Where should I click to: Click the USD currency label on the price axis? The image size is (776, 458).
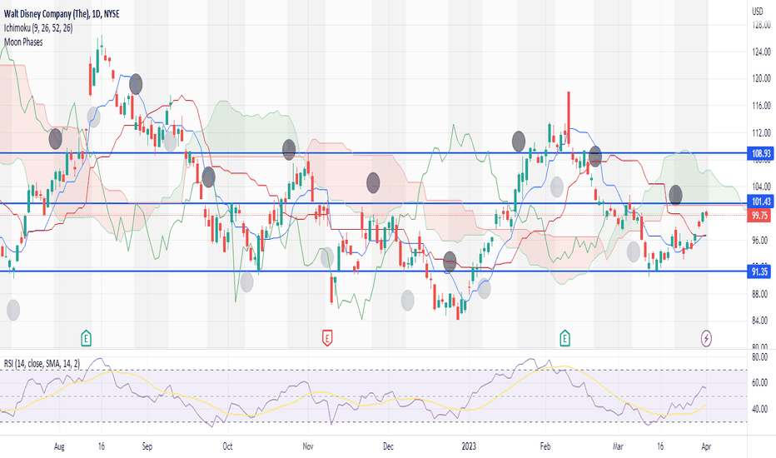757,12
